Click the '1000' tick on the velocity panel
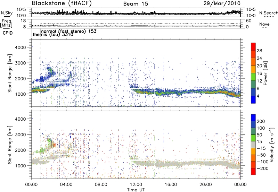The image size is (278, 192). pos(20,166)
